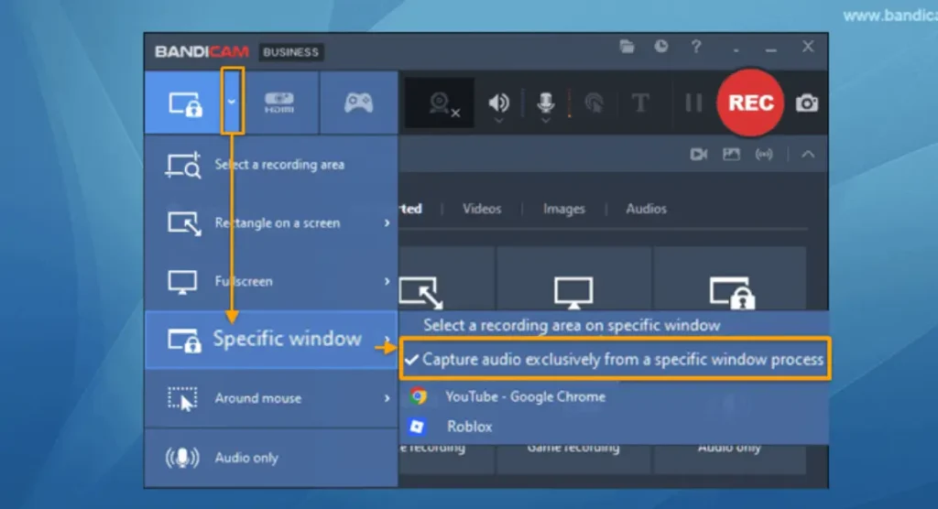Open the Videos tab
The width and height of the screenshot is (938, 509).
(x=482, y=209)
